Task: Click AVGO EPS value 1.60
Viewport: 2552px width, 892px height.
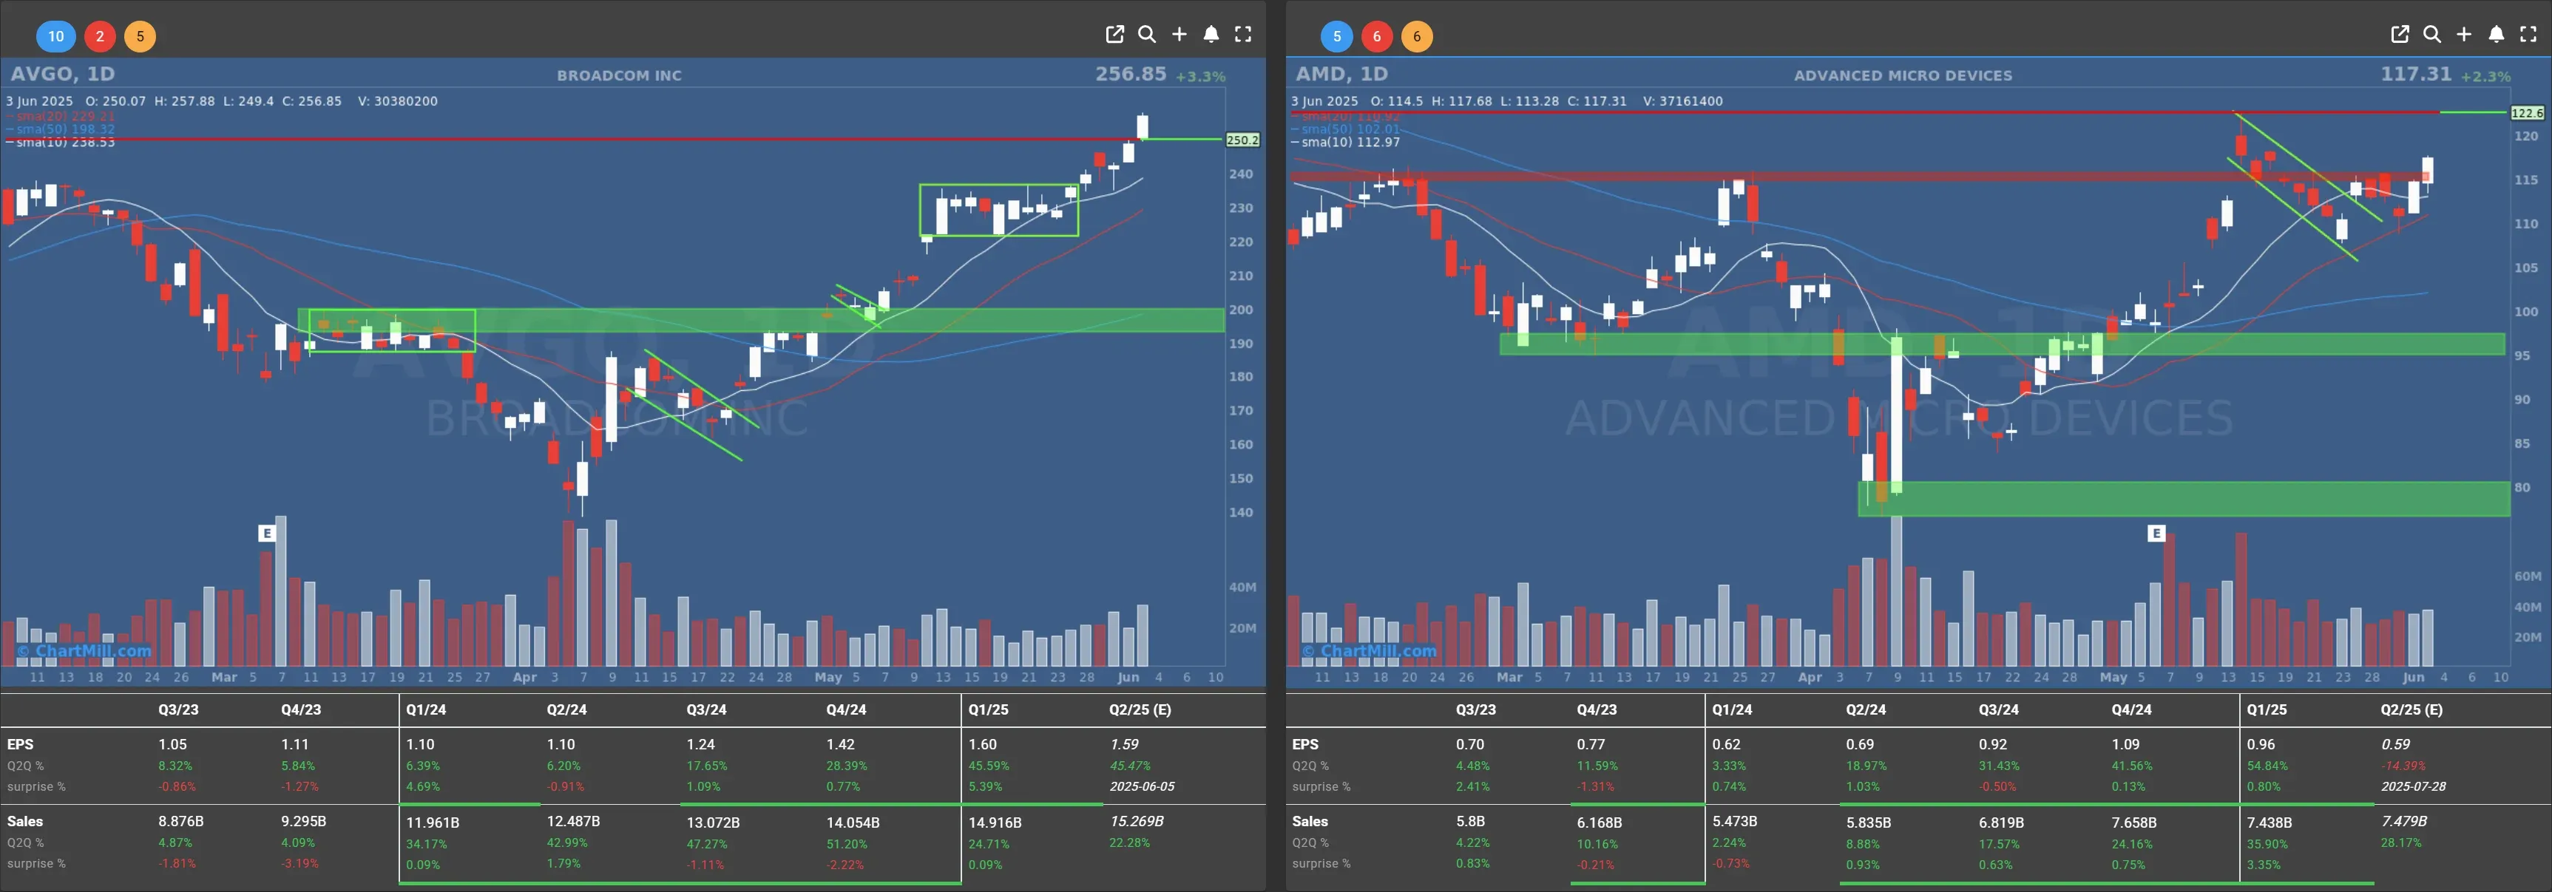Action: pos(983,744)
